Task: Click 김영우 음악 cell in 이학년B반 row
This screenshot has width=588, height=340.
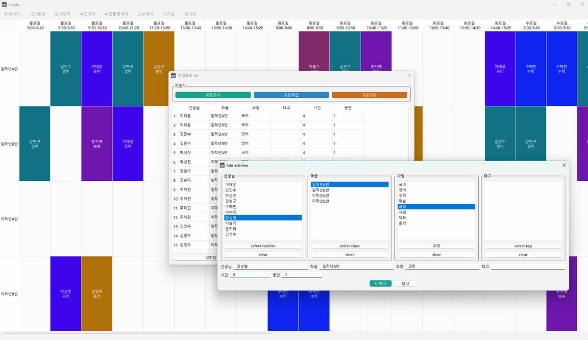Action: 97,294
